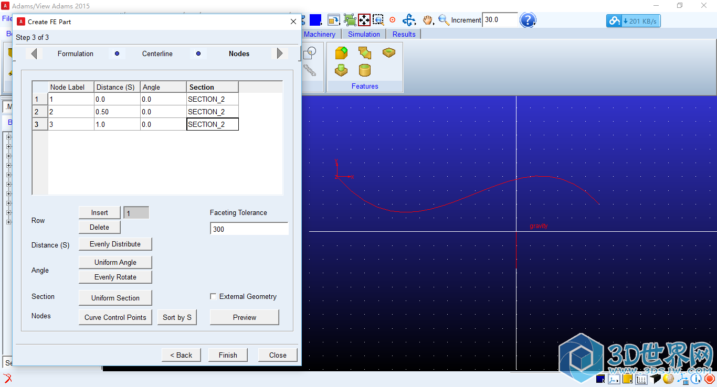717x387 pixels.
Task: Select the hollow-out plate feature icon
Action: click(x=389, y=52)
